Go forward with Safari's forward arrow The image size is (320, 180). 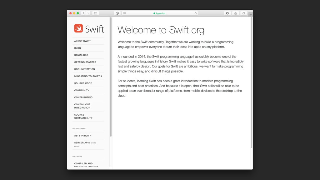(88, 13)
